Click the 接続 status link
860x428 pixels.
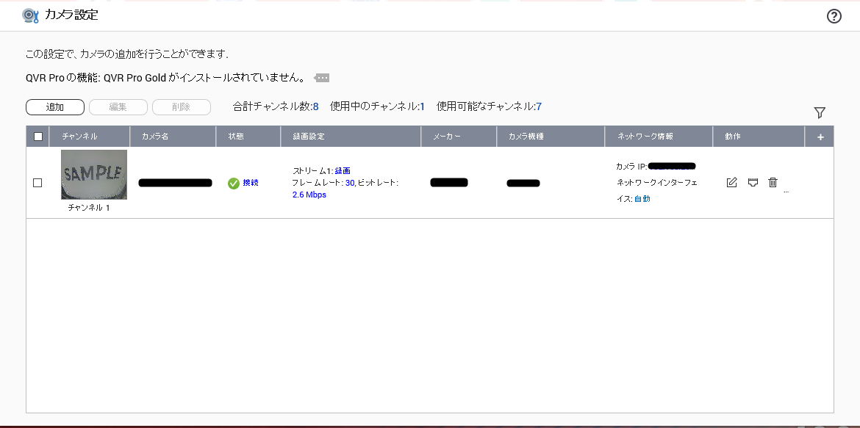pos(251,183)
